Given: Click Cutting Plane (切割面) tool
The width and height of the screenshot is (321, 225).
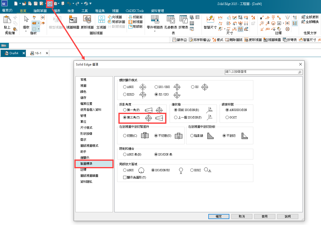Looking at the screenshot, I should click(x=135, y=17).
